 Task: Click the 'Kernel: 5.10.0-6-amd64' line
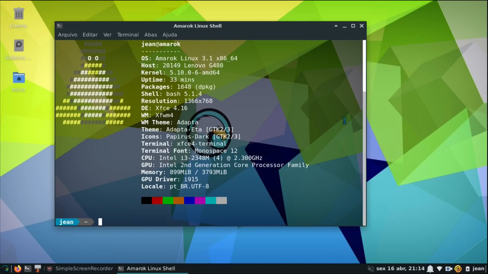(x=180, y=73)
